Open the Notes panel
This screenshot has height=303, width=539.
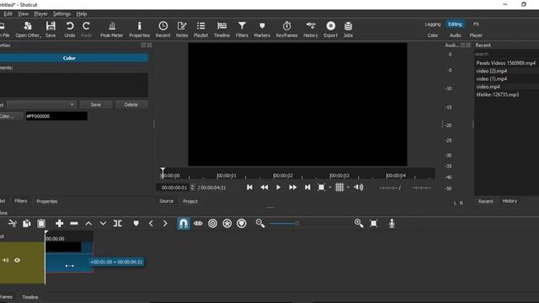(182, 29)
